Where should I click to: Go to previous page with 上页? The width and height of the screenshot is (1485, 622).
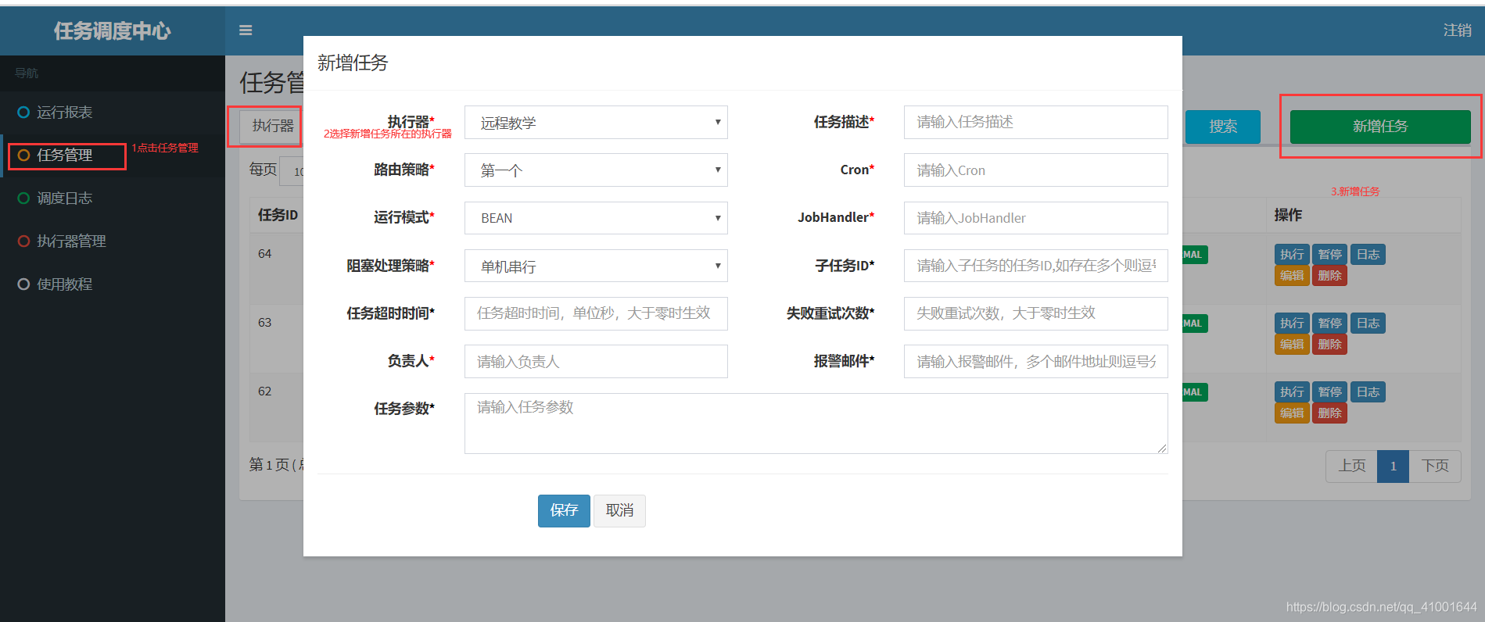tap(1352, 466)
